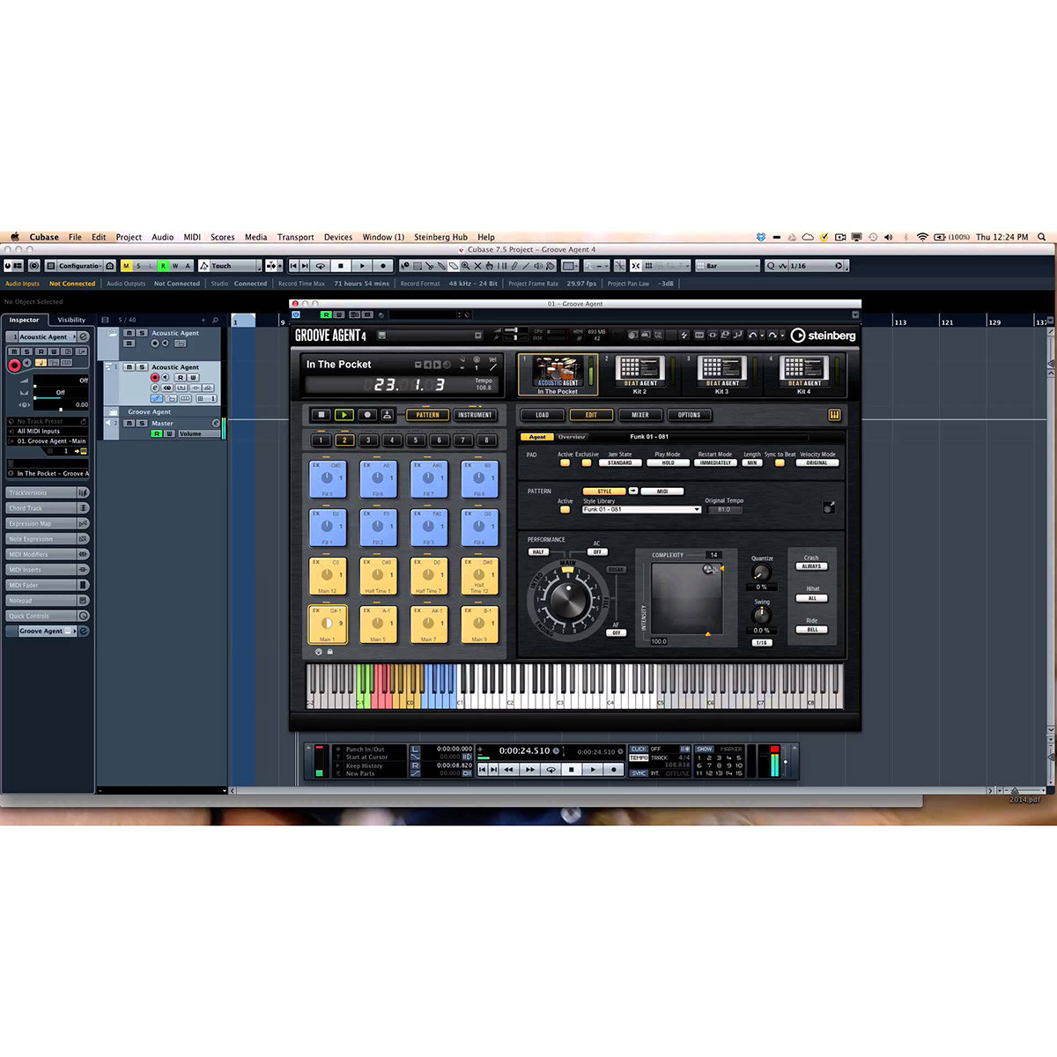Switch to Instrument mode in Groove Agent
The width and height of the screenshot is (1057, 1057).
tap(476, 415)
